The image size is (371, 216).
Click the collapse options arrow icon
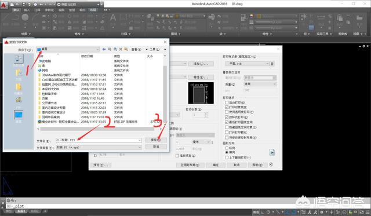[271, 164]
